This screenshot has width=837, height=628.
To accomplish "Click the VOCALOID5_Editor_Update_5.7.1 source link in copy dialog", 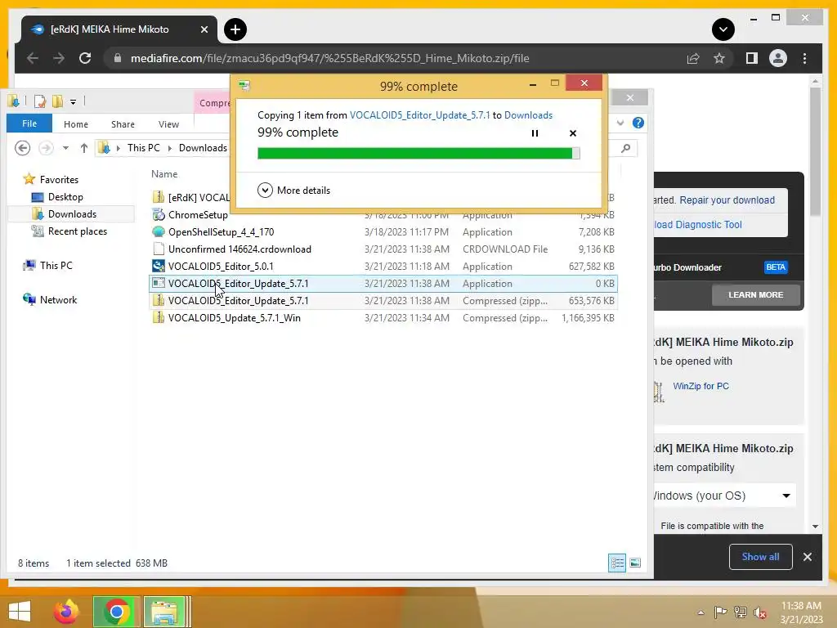I will [419, 114].
